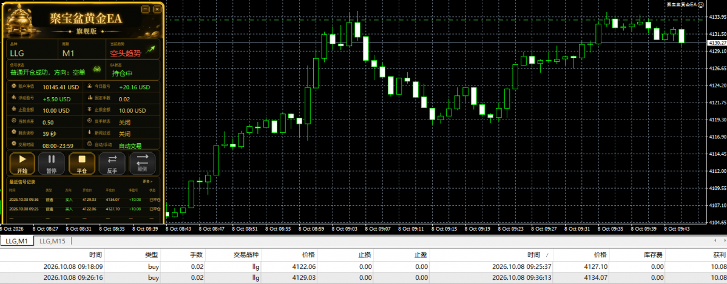Click the 账户净值 icon
The image size is (727, 284).
[14, 87]
